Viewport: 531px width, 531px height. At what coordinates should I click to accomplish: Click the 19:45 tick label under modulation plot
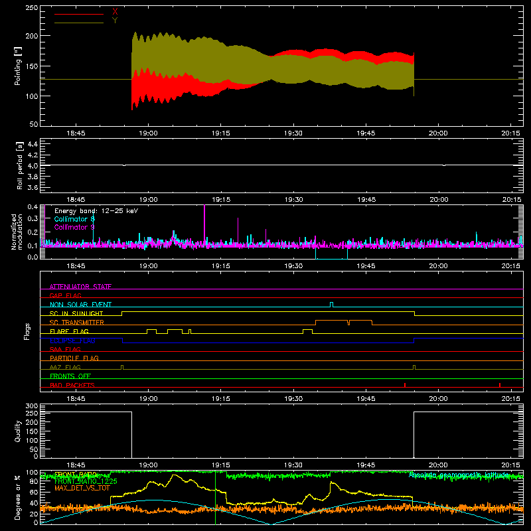click(366, 266)
